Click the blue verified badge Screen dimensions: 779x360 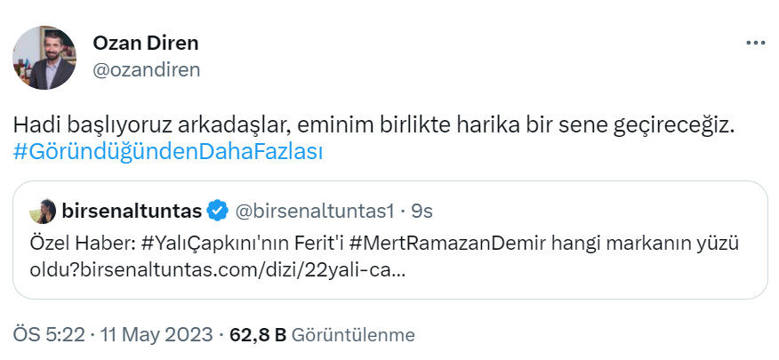click(217, 211)
